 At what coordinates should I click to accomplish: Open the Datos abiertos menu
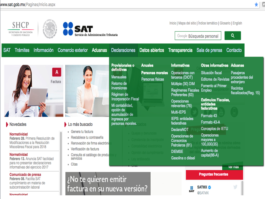click(152, 50)
